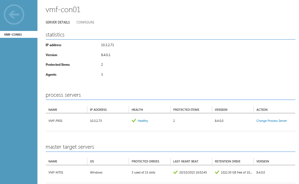Click the Last Heart Beat column header
The width and height of the screenshot is (299, 184).
click(x=186, y=161)
